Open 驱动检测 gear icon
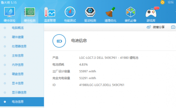Image resolution: width=176 pixels, height=108 pixels. [x=90, y=12]
